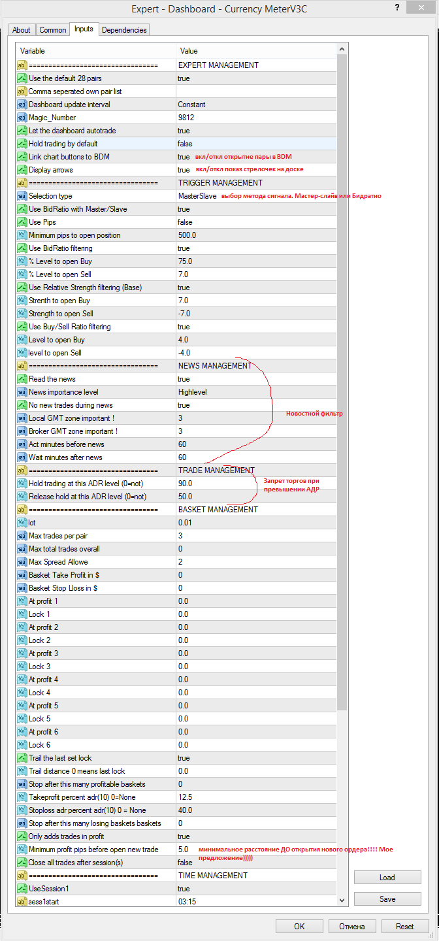Click the icon beside 'Local GMT zone important !'
The height and width of the screenshot is (941, 439).
click(22, 418)
